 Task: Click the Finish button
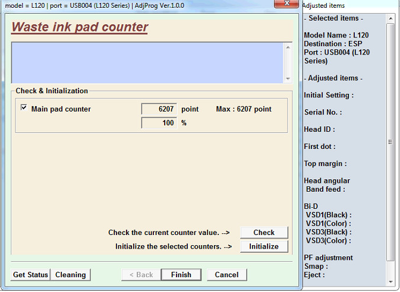pos(181,275)
